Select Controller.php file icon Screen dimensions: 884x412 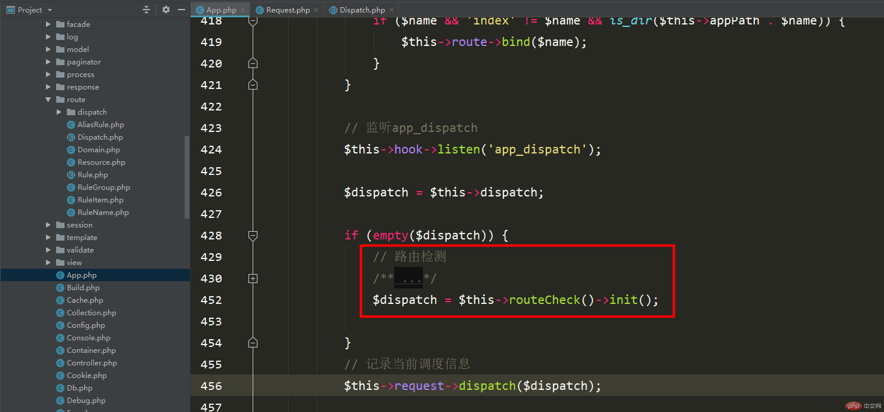60,363
